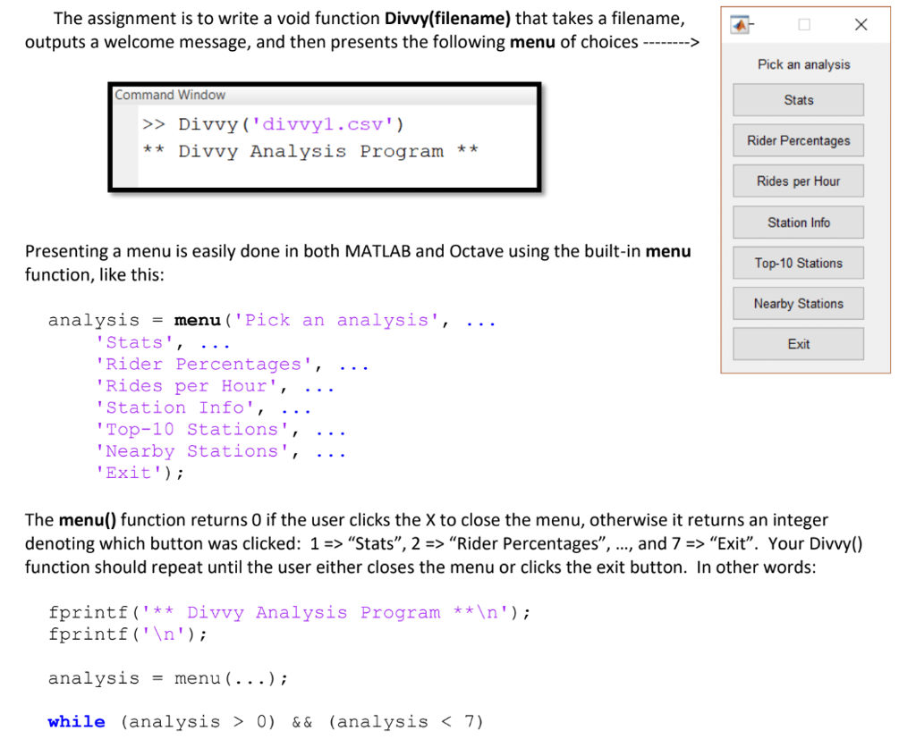916x739 pixels.
Task: Select the Stats analysis button
Action: 797,99
